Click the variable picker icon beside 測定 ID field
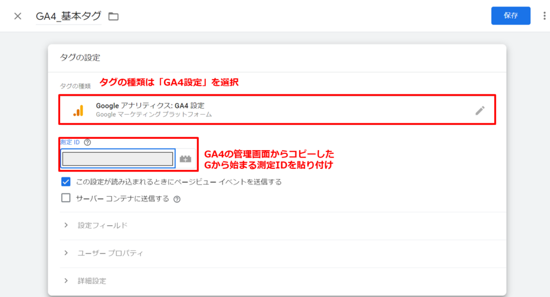 point(185,159)
